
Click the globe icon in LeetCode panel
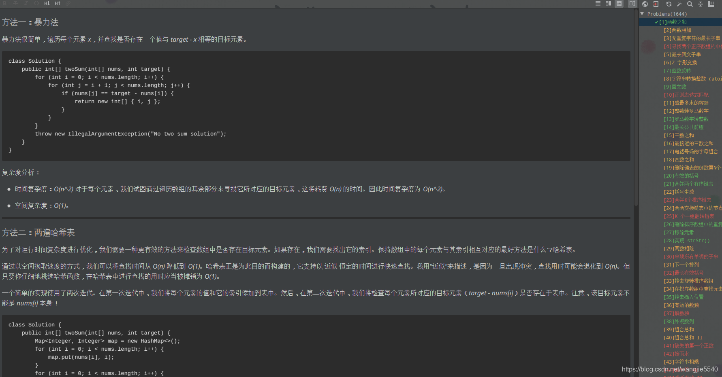(645, 4)
